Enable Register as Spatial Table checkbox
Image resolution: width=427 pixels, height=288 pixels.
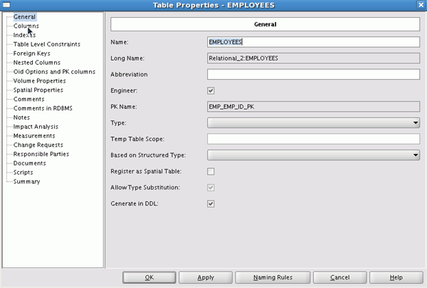[211, 171]
